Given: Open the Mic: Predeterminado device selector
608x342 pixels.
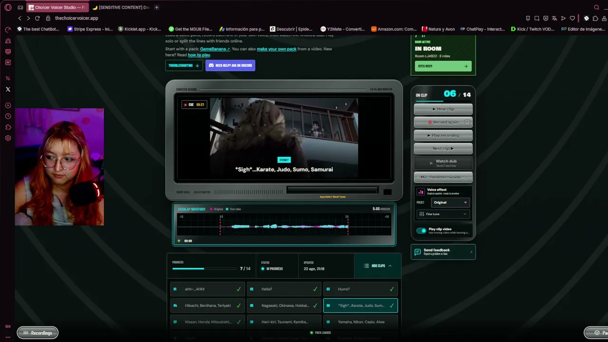Looking at the screenshot, I should [443, 177].
